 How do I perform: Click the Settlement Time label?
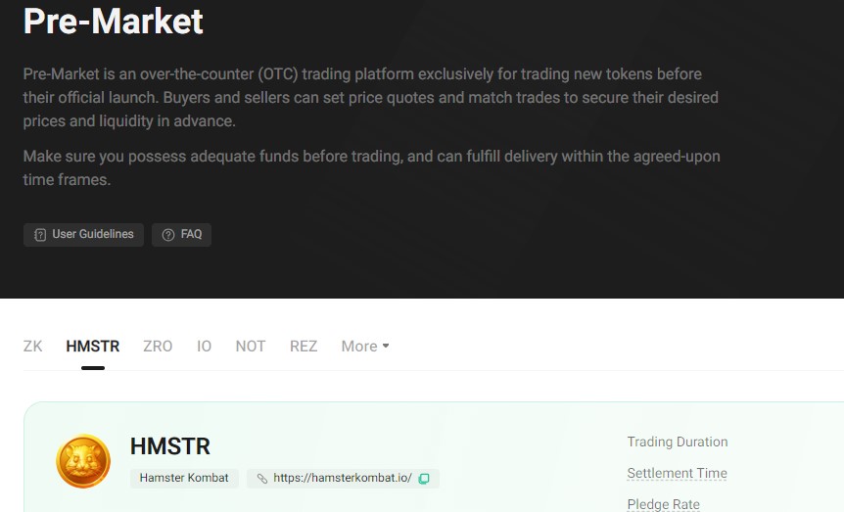click(x=678, y=473)
